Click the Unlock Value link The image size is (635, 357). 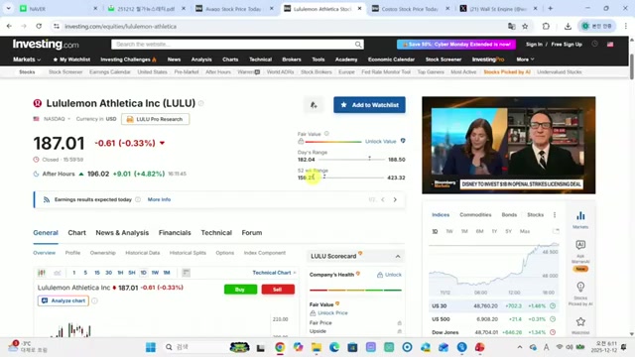(381, 141)
